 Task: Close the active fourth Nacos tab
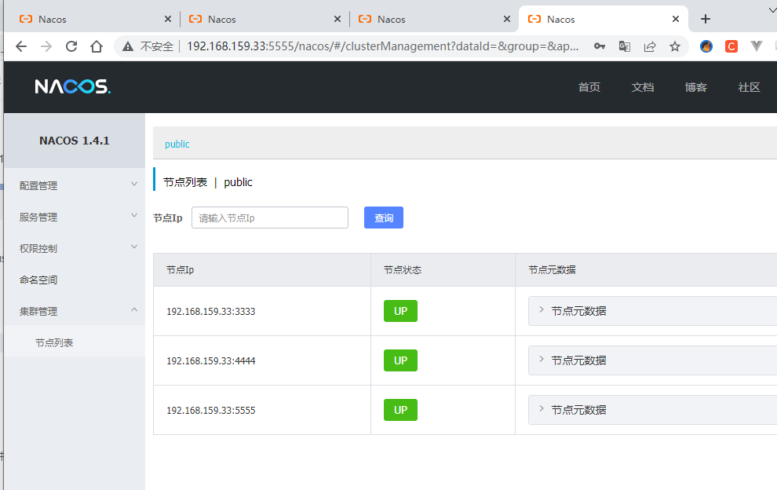click(676, 19)
